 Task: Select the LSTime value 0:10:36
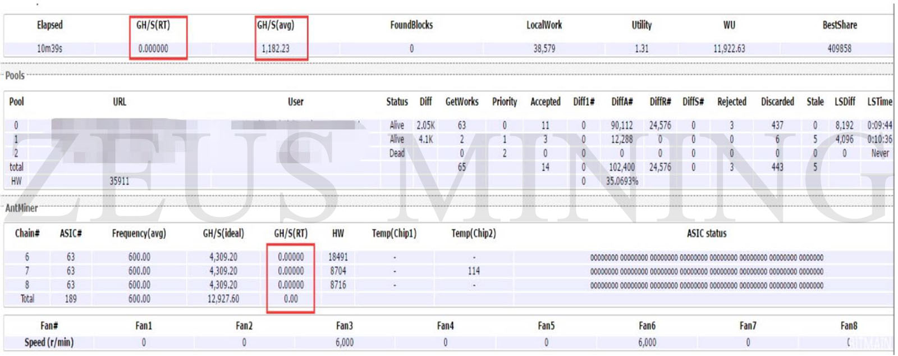click(x=879, y=139)
